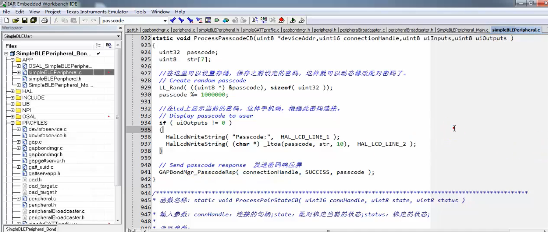Switch to the gapbondmgr.c editor tab
The image size is (548, 232).
(x=155, y=30)
